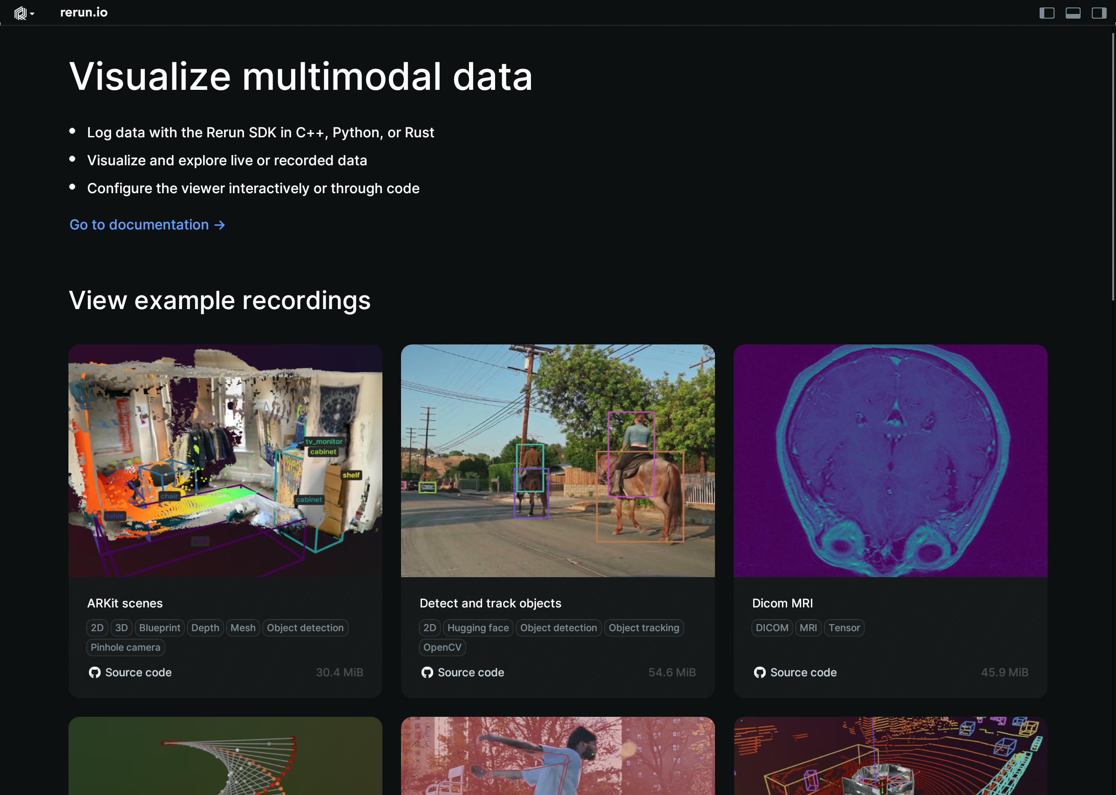Open the lidar bounding boxes example thumbnail
The image size is (1116, 795).
pos(890,756)
